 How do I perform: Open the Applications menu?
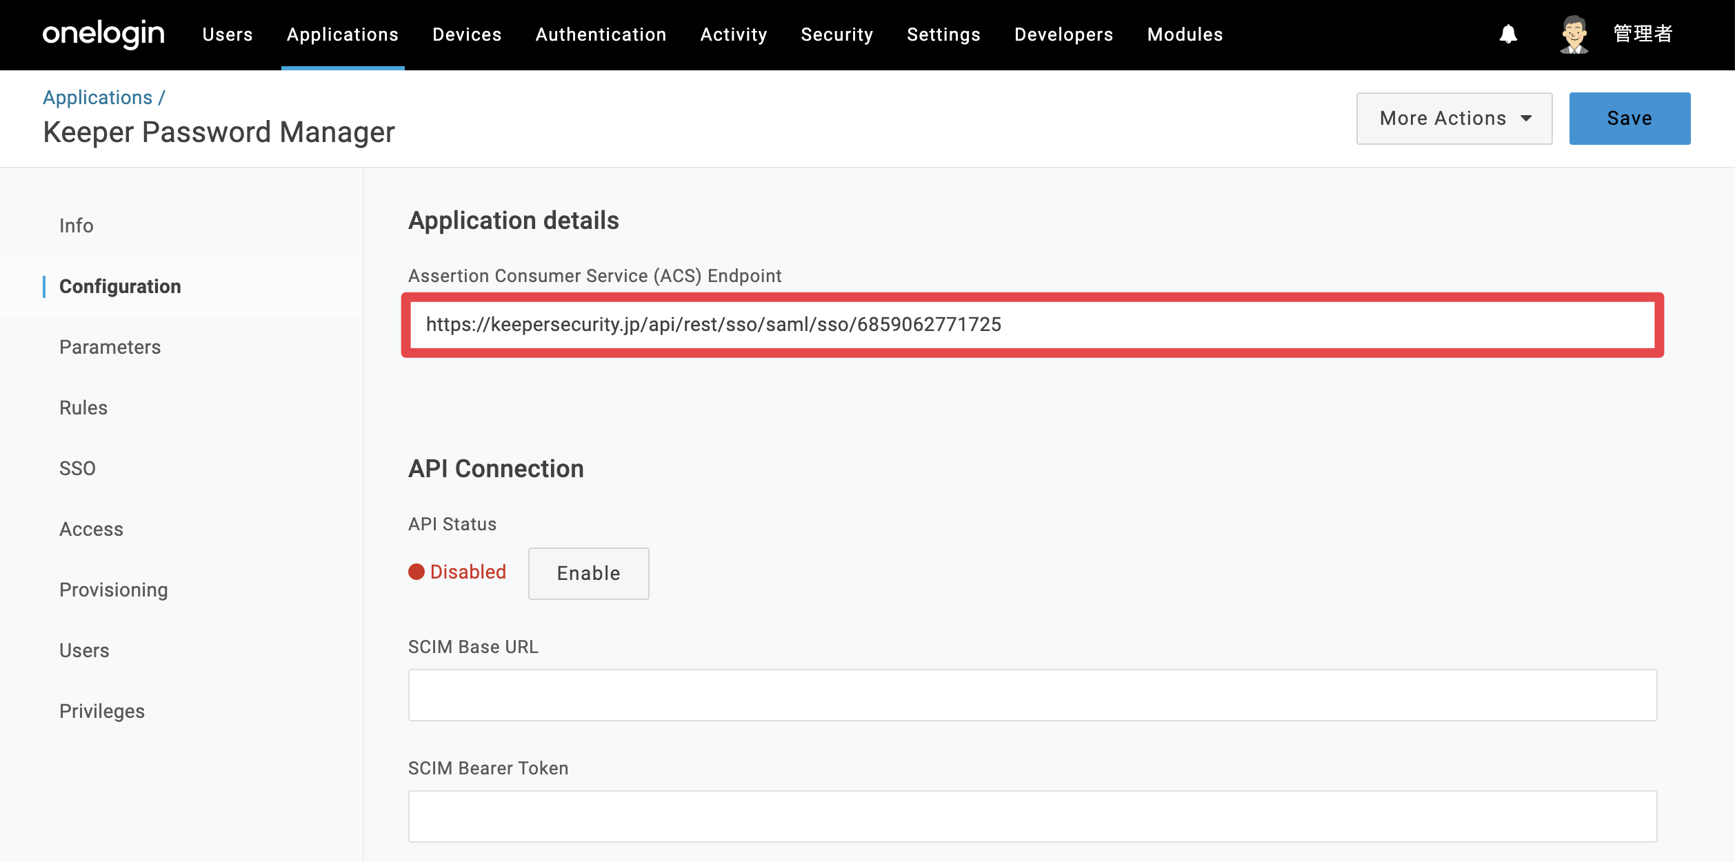343,34
